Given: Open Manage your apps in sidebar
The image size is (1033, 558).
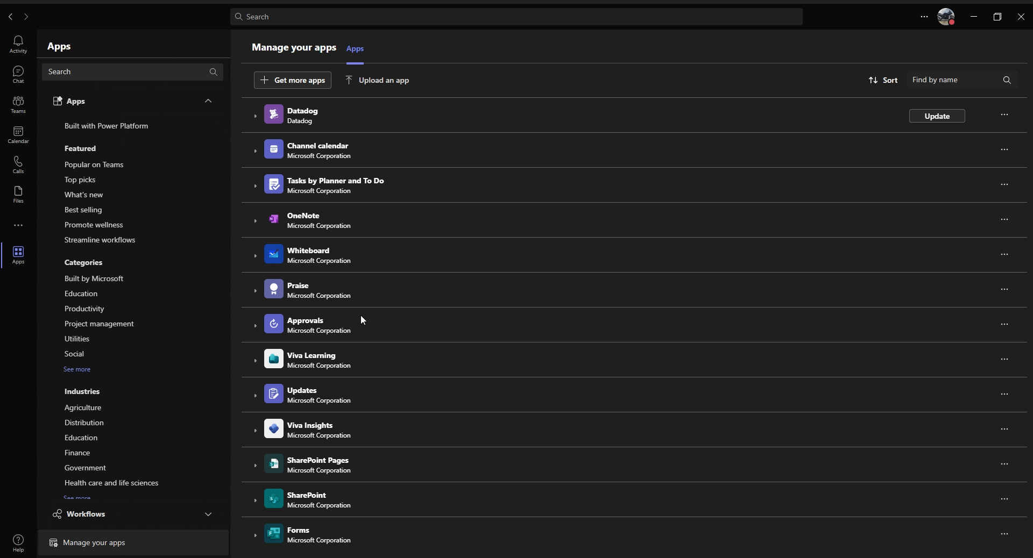Looking at the screenshot, I should click(133, 542).
